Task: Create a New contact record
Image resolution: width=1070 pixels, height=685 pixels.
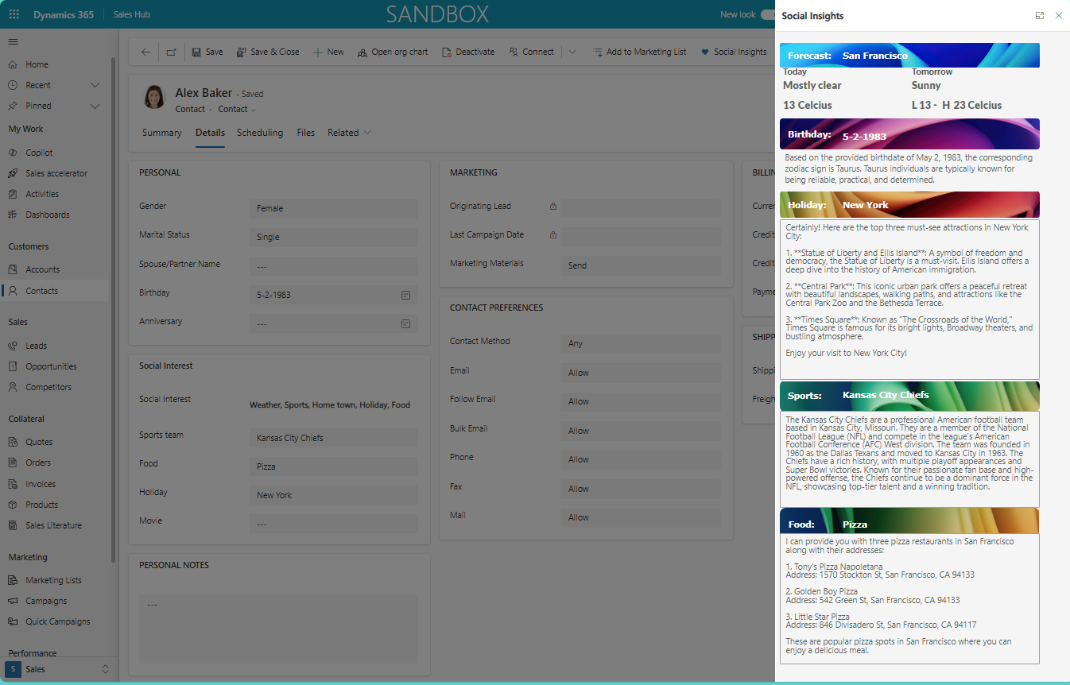Action: tap(328, 52)
